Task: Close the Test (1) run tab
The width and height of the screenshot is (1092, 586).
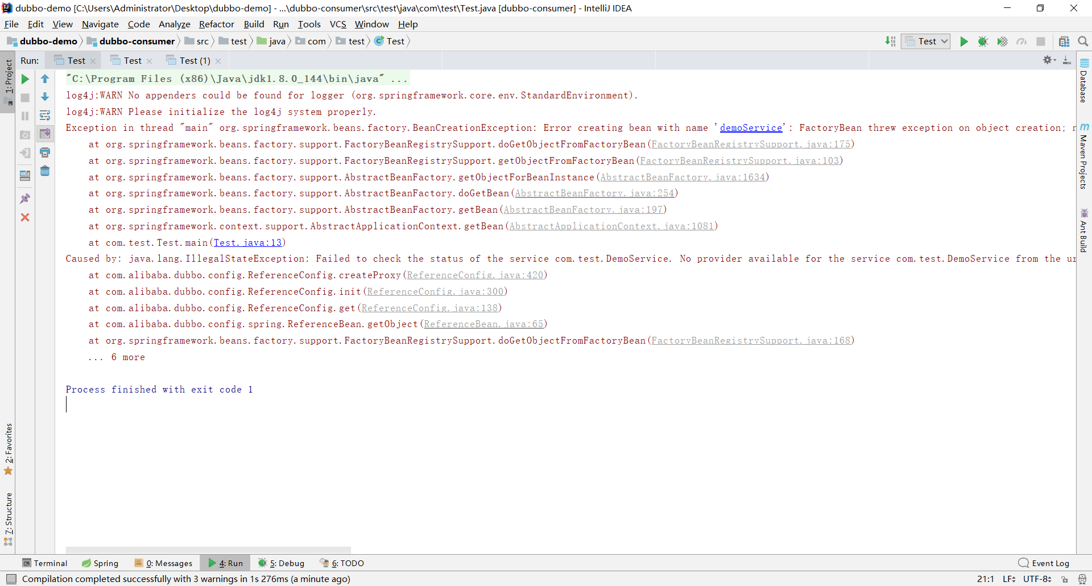Action: coord(218,61)
